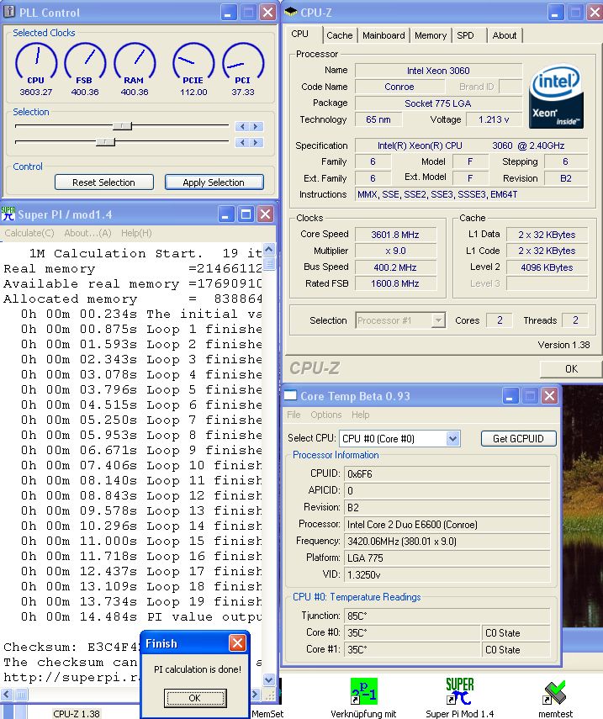This screenshot has height=719, width=603.
Task: Click the RAM clock gauge dial
Action: [x=135, y=63]
